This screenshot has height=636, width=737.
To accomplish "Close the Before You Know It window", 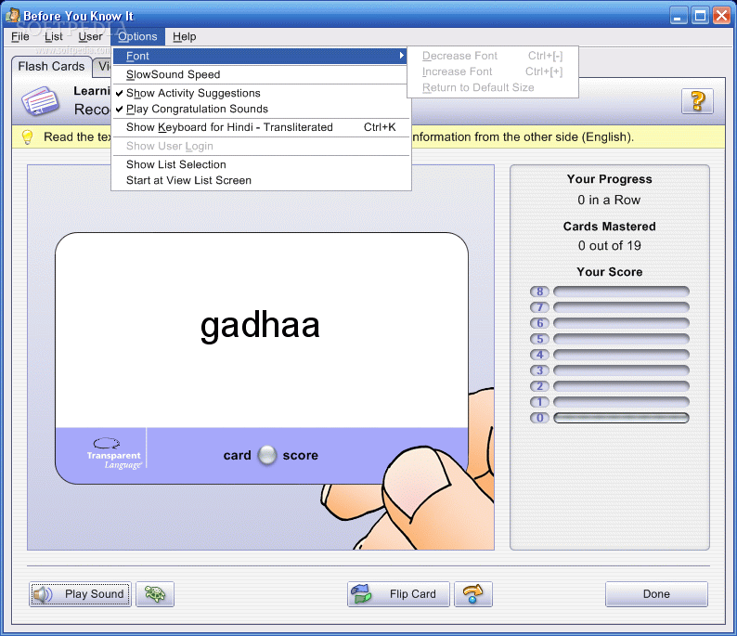I will (721, 16).
